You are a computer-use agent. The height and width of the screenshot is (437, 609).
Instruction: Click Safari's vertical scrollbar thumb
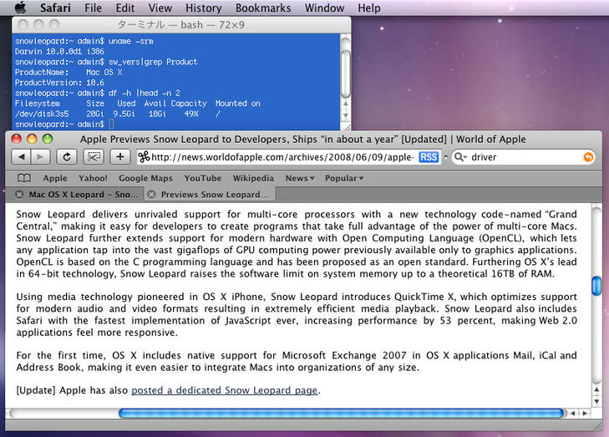(x=596, y=286)
